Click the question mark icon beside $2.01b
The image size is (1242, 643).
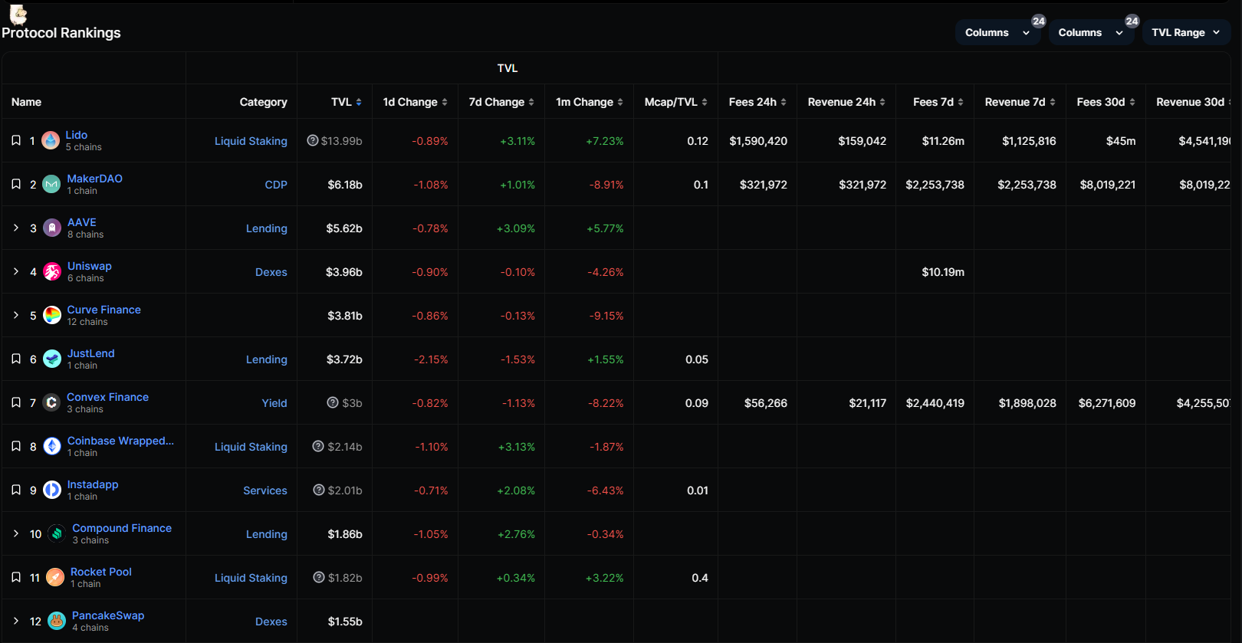[x=319, y=490]
